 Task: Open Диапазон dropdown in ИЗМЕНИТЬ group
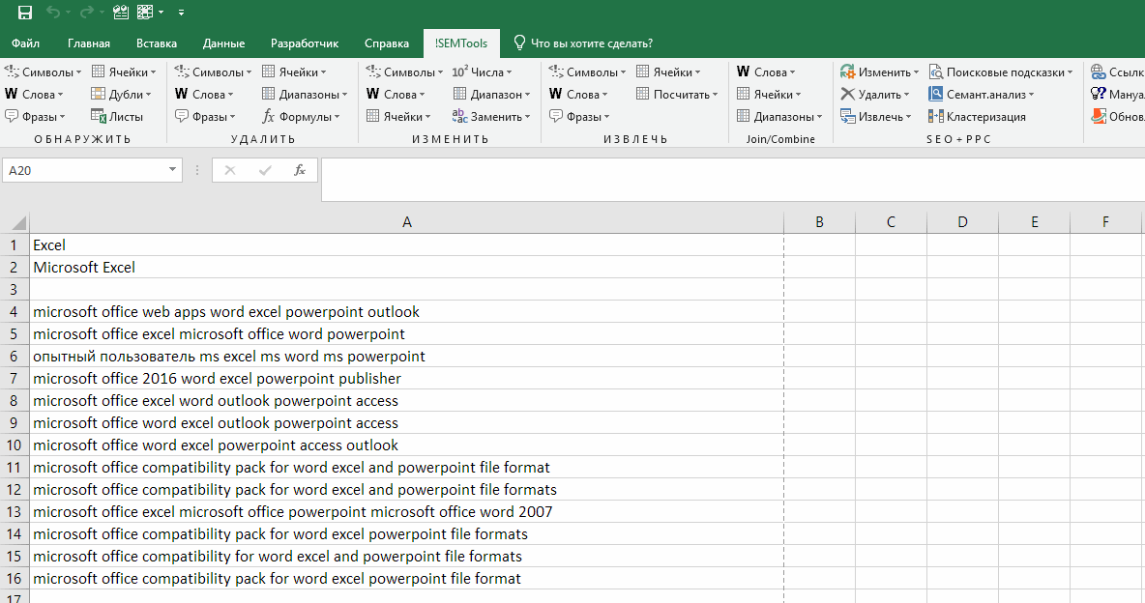491,94
